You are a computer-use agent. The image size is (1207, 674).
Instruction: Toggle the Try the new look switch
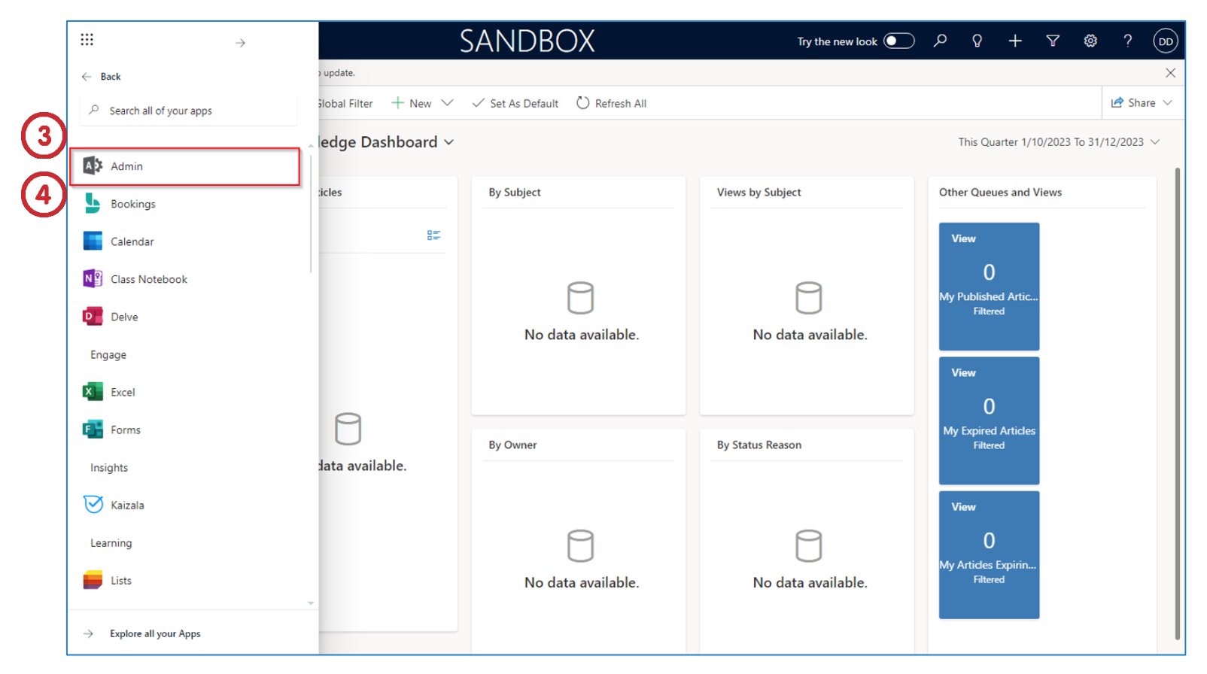pyautogui.click(x=898, y=41)
